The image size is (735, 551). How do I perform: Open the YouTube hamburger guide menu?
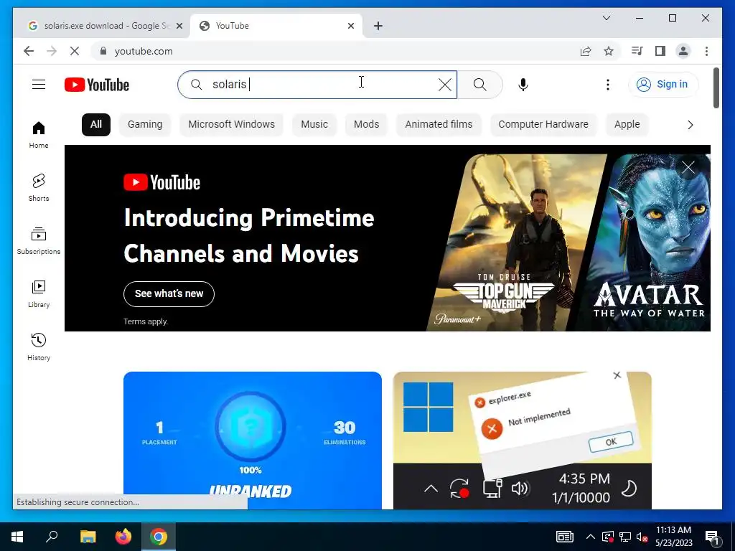point(39,85)
